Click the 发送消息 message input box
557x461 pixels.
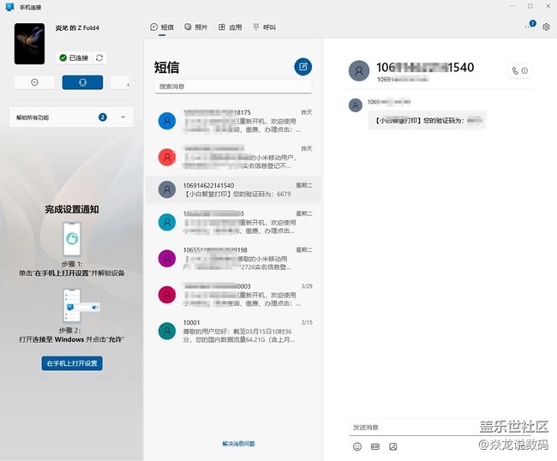pos(411,427)
